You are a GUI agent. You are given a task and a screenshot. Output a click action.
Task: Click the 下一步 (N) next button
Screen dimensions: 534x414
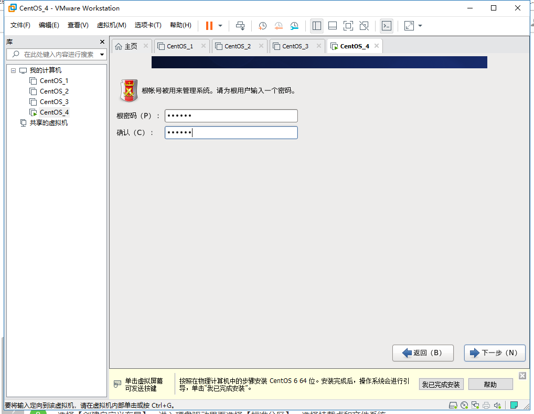[x=495, y=353]
